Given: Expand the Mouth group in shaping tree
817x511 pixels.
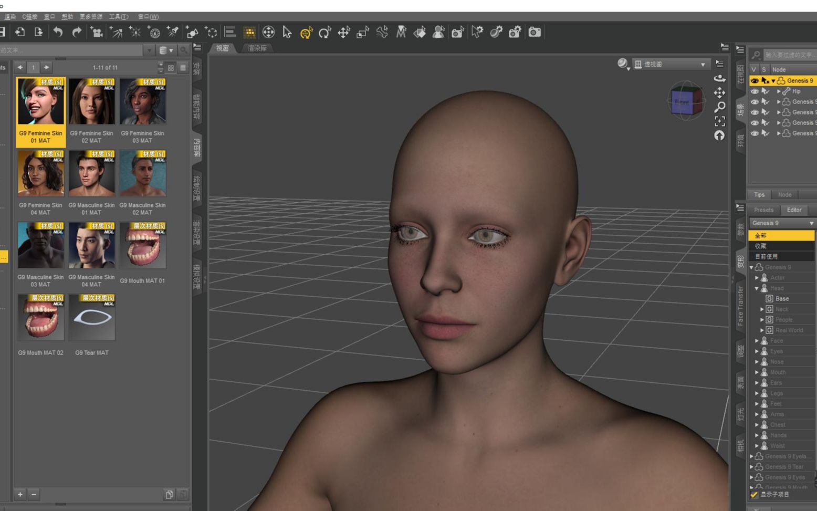Looking at the screenshot, I should click(757, 372).
